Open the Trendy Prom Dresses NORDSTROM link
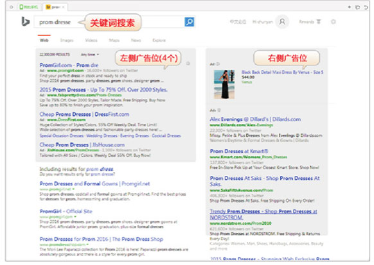The height and width of the screenshot is (265, 374). (263, 214)
